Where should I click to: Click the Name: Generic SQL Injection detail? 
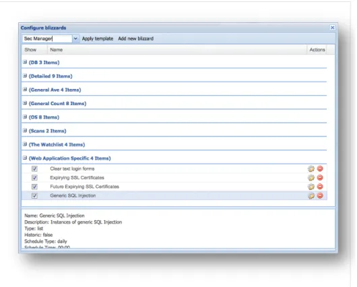tap(55, 216)
